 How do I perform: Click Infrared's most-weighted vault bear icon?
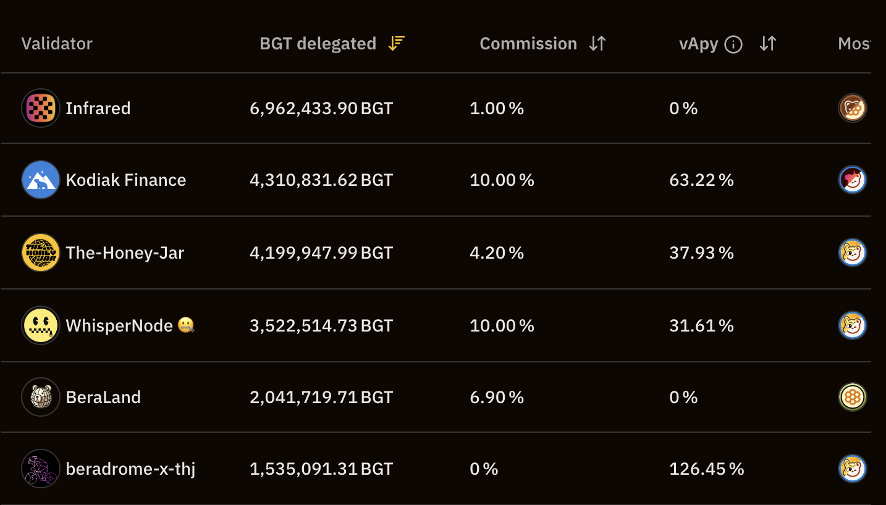[853, 108]
